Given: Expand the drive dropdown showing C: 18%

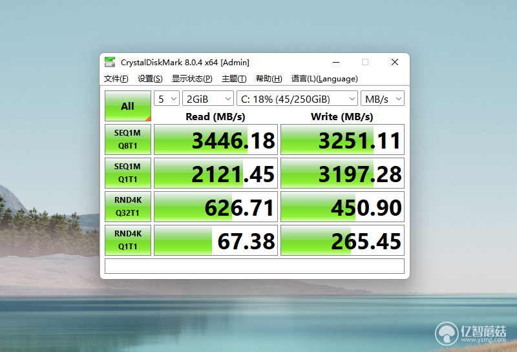Looking at the screenshot, I should 297,99.
